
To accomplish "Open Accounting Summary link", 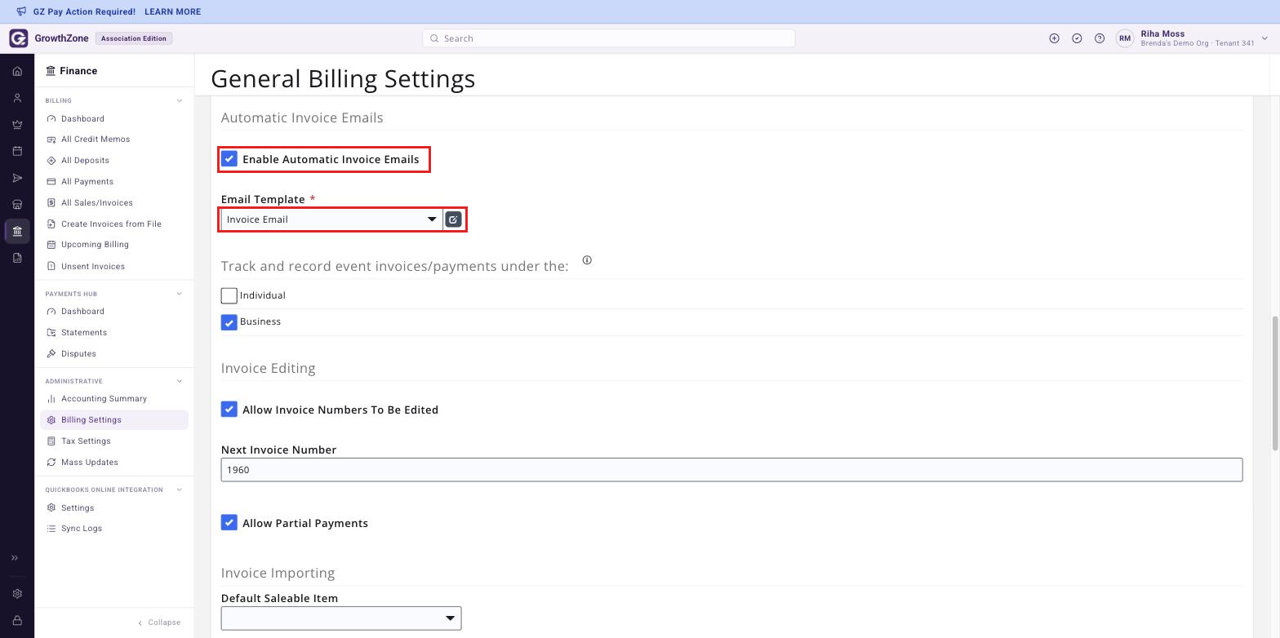I will [104, 399].
